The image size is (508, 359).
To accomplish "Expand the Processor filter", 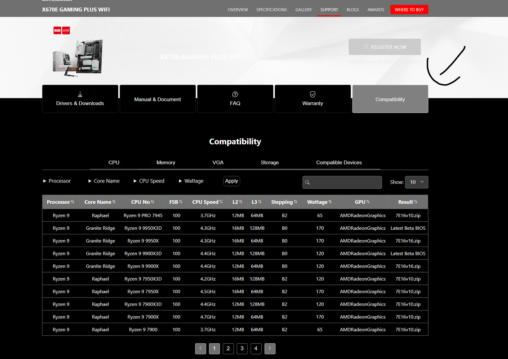I will pos(57,181).
